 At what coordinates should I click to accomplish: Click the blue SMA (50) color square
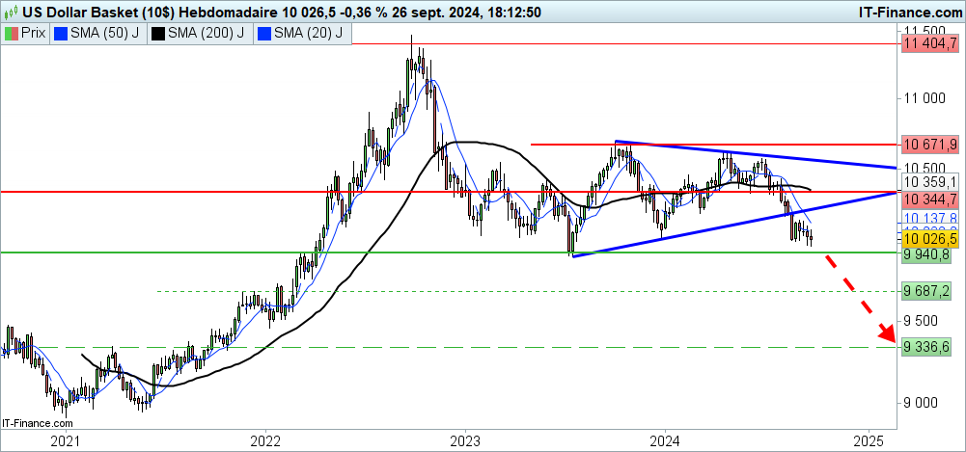click(61, 34)
